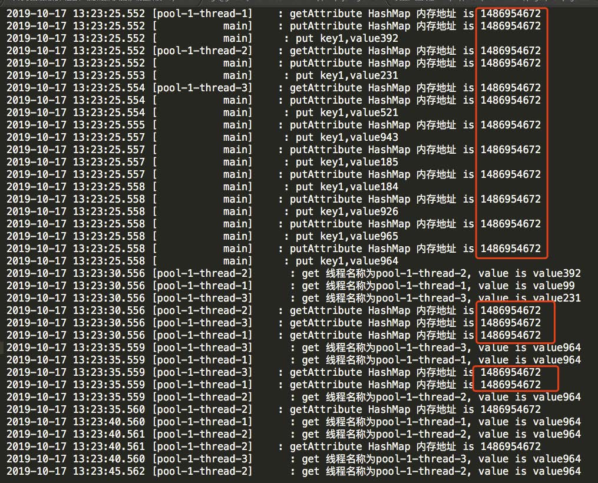Select the 'put key1,value965' line
Screen dimensions: 598x483
click(346, 236)
